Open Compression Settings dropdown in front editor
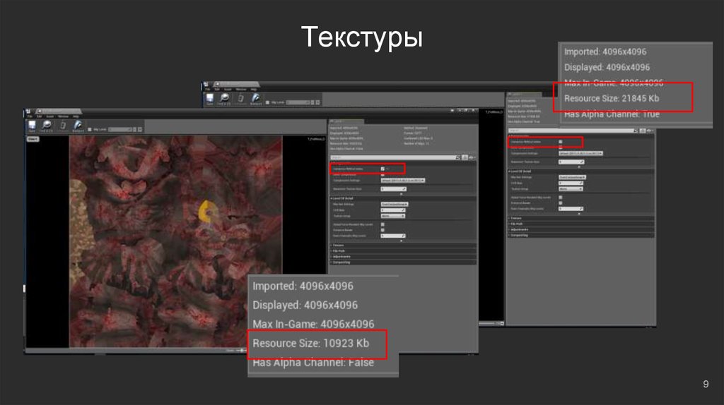 coord(403,181)
